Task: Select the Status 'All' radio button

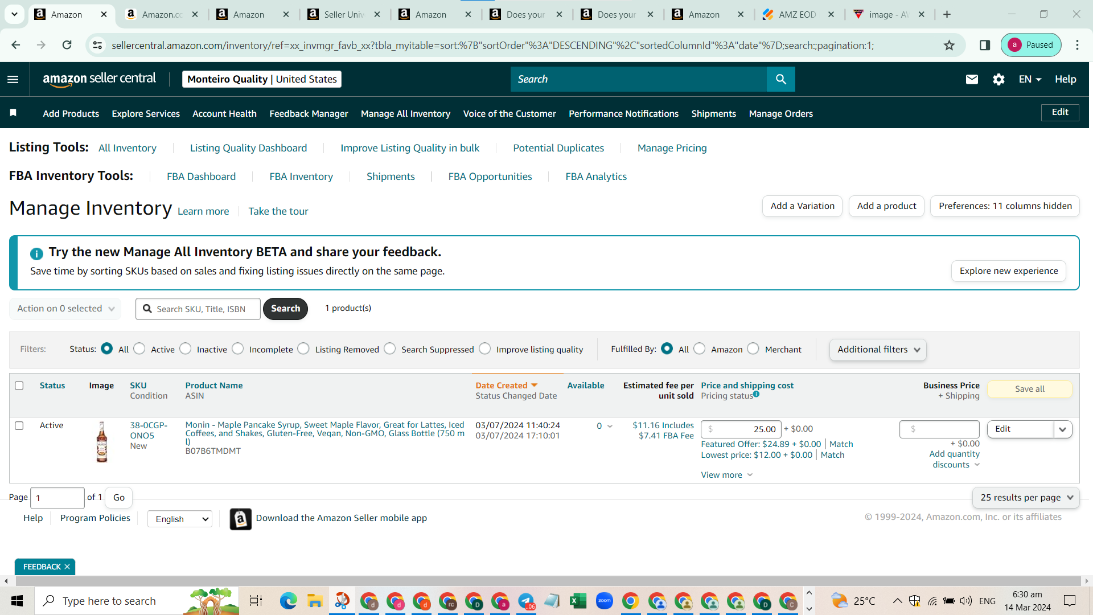Action: tap(106, 348)
